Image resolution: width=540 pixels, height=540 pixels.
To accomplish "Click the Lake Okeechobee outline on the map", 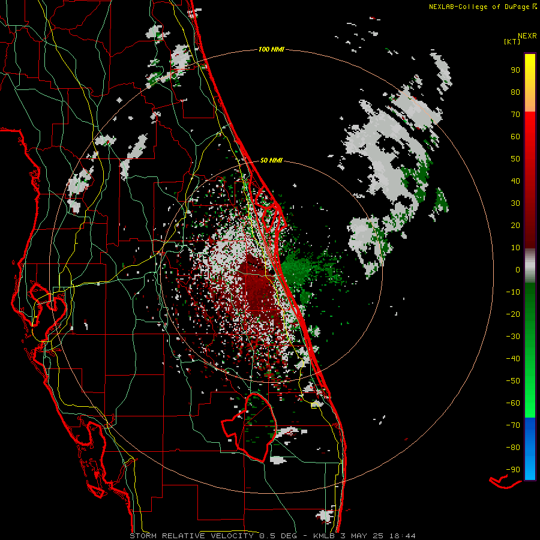I will point(250,427).
